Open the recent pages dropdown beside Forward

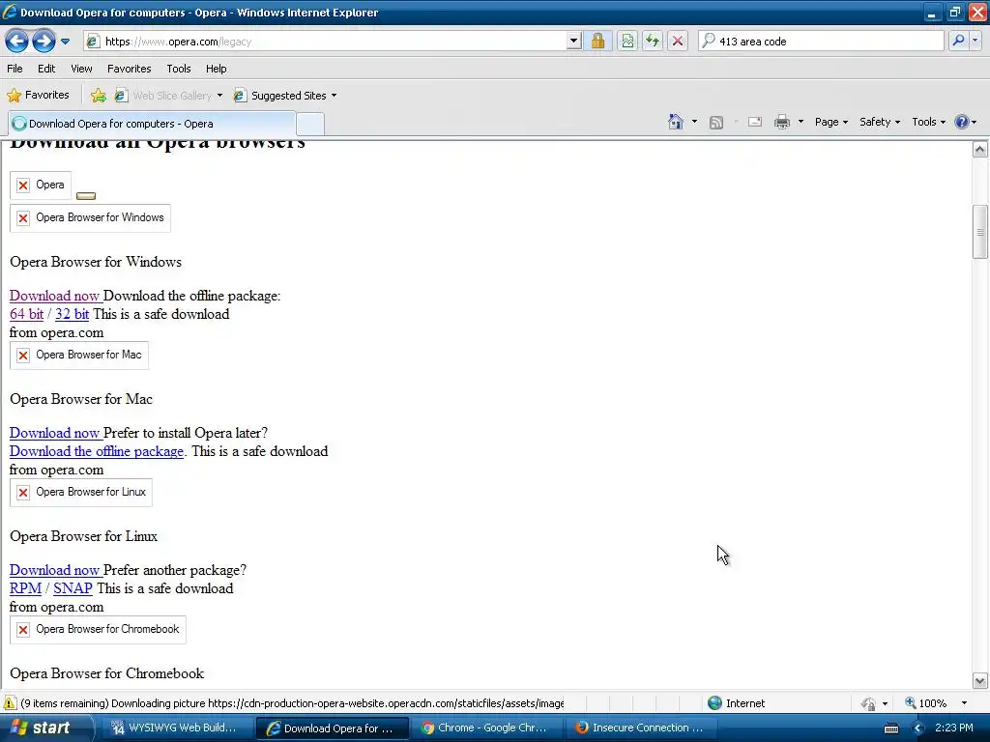click(65, 42)
